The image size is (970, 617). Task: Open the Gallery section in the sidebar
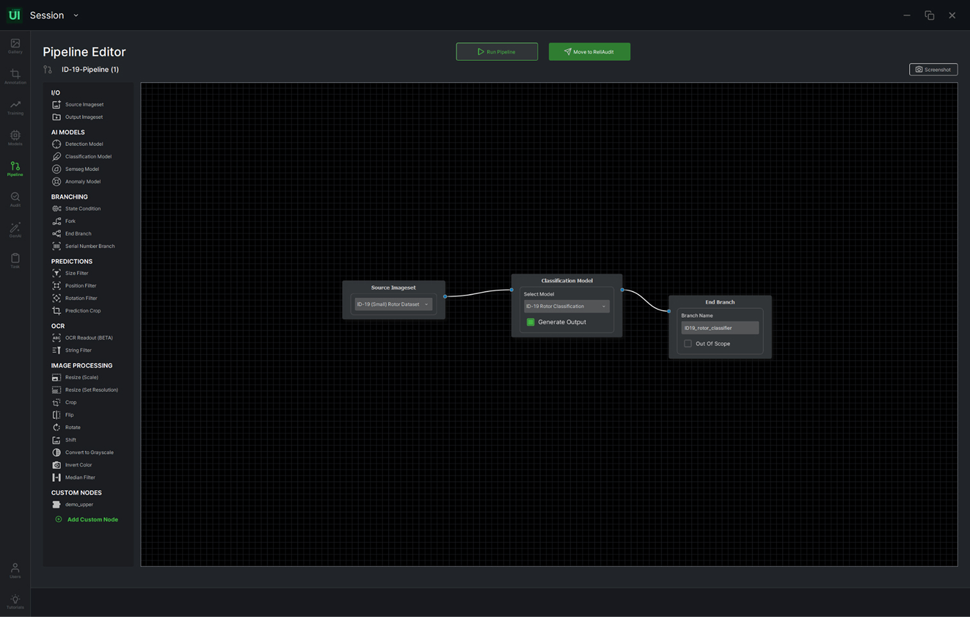15,45
